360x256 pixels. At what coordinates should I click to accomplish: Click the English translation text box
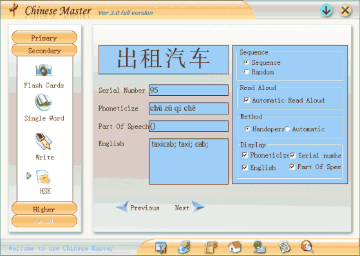[189, 161]
